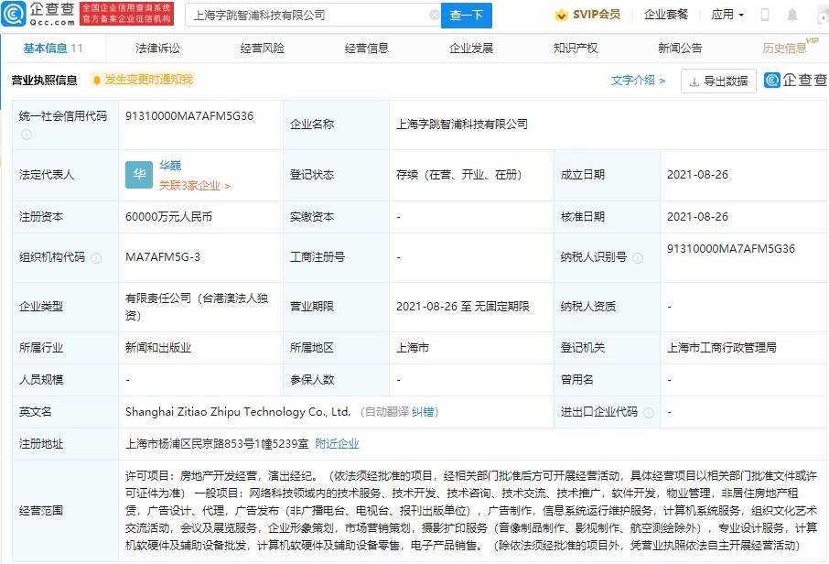Open the 应用 dropdown menu
The height and width of the screenshot is (564, 829).
(x=727, y=15)
